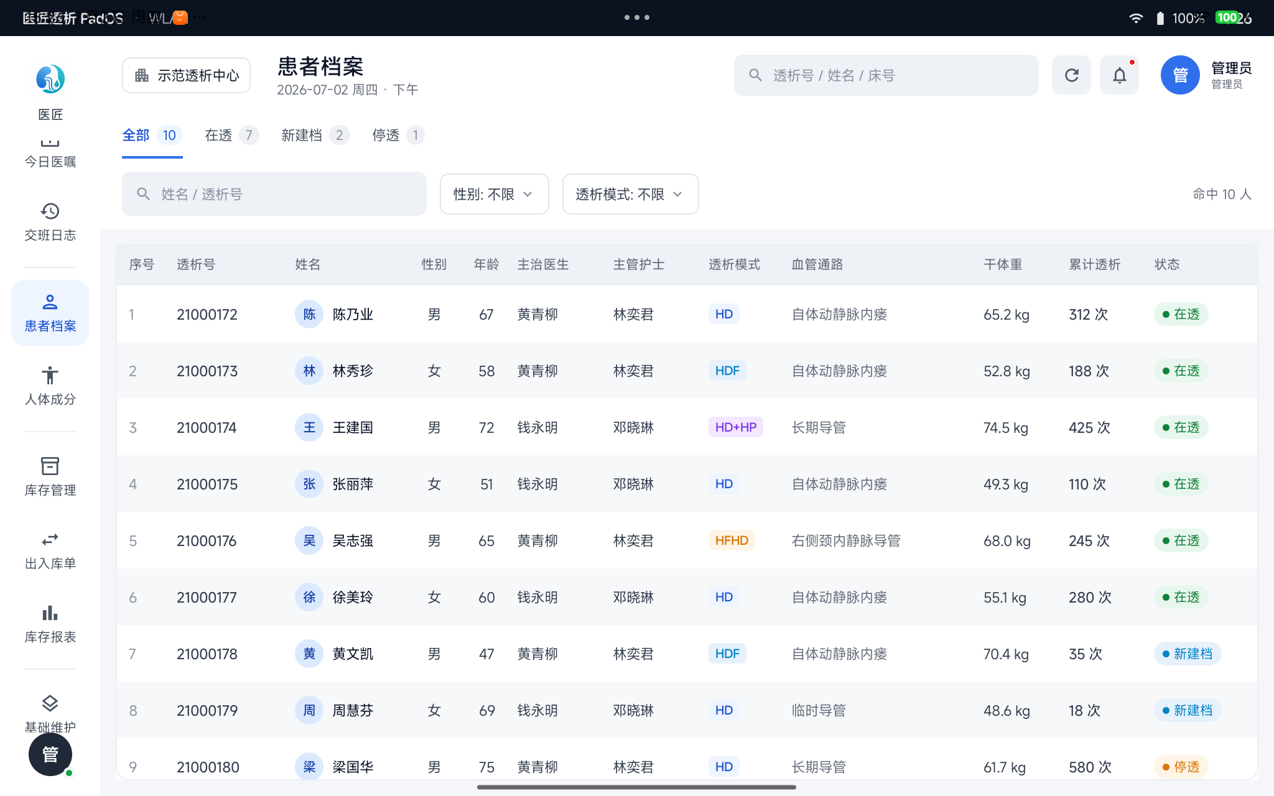Click 王 avatar for 王建国

click(309, 427)
